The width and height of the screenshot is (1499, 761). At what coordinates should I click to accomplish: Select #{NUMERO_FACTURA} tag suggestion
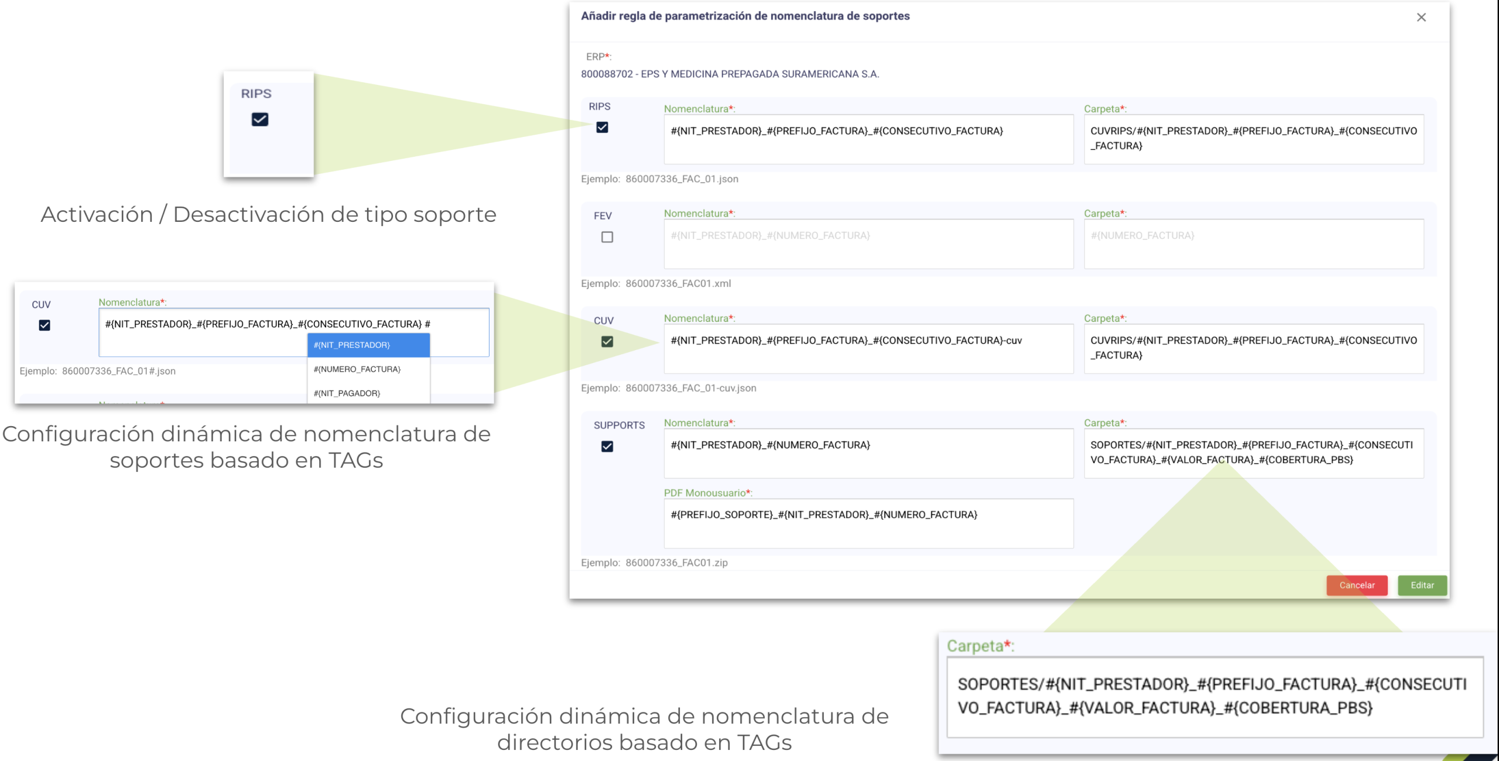368,369
